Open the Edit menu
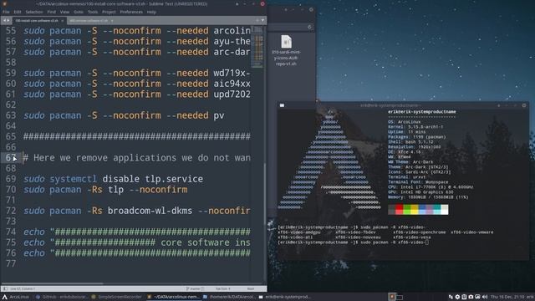Image resolution: width=535 pixels, height=301 pixels. click(18, 12)
